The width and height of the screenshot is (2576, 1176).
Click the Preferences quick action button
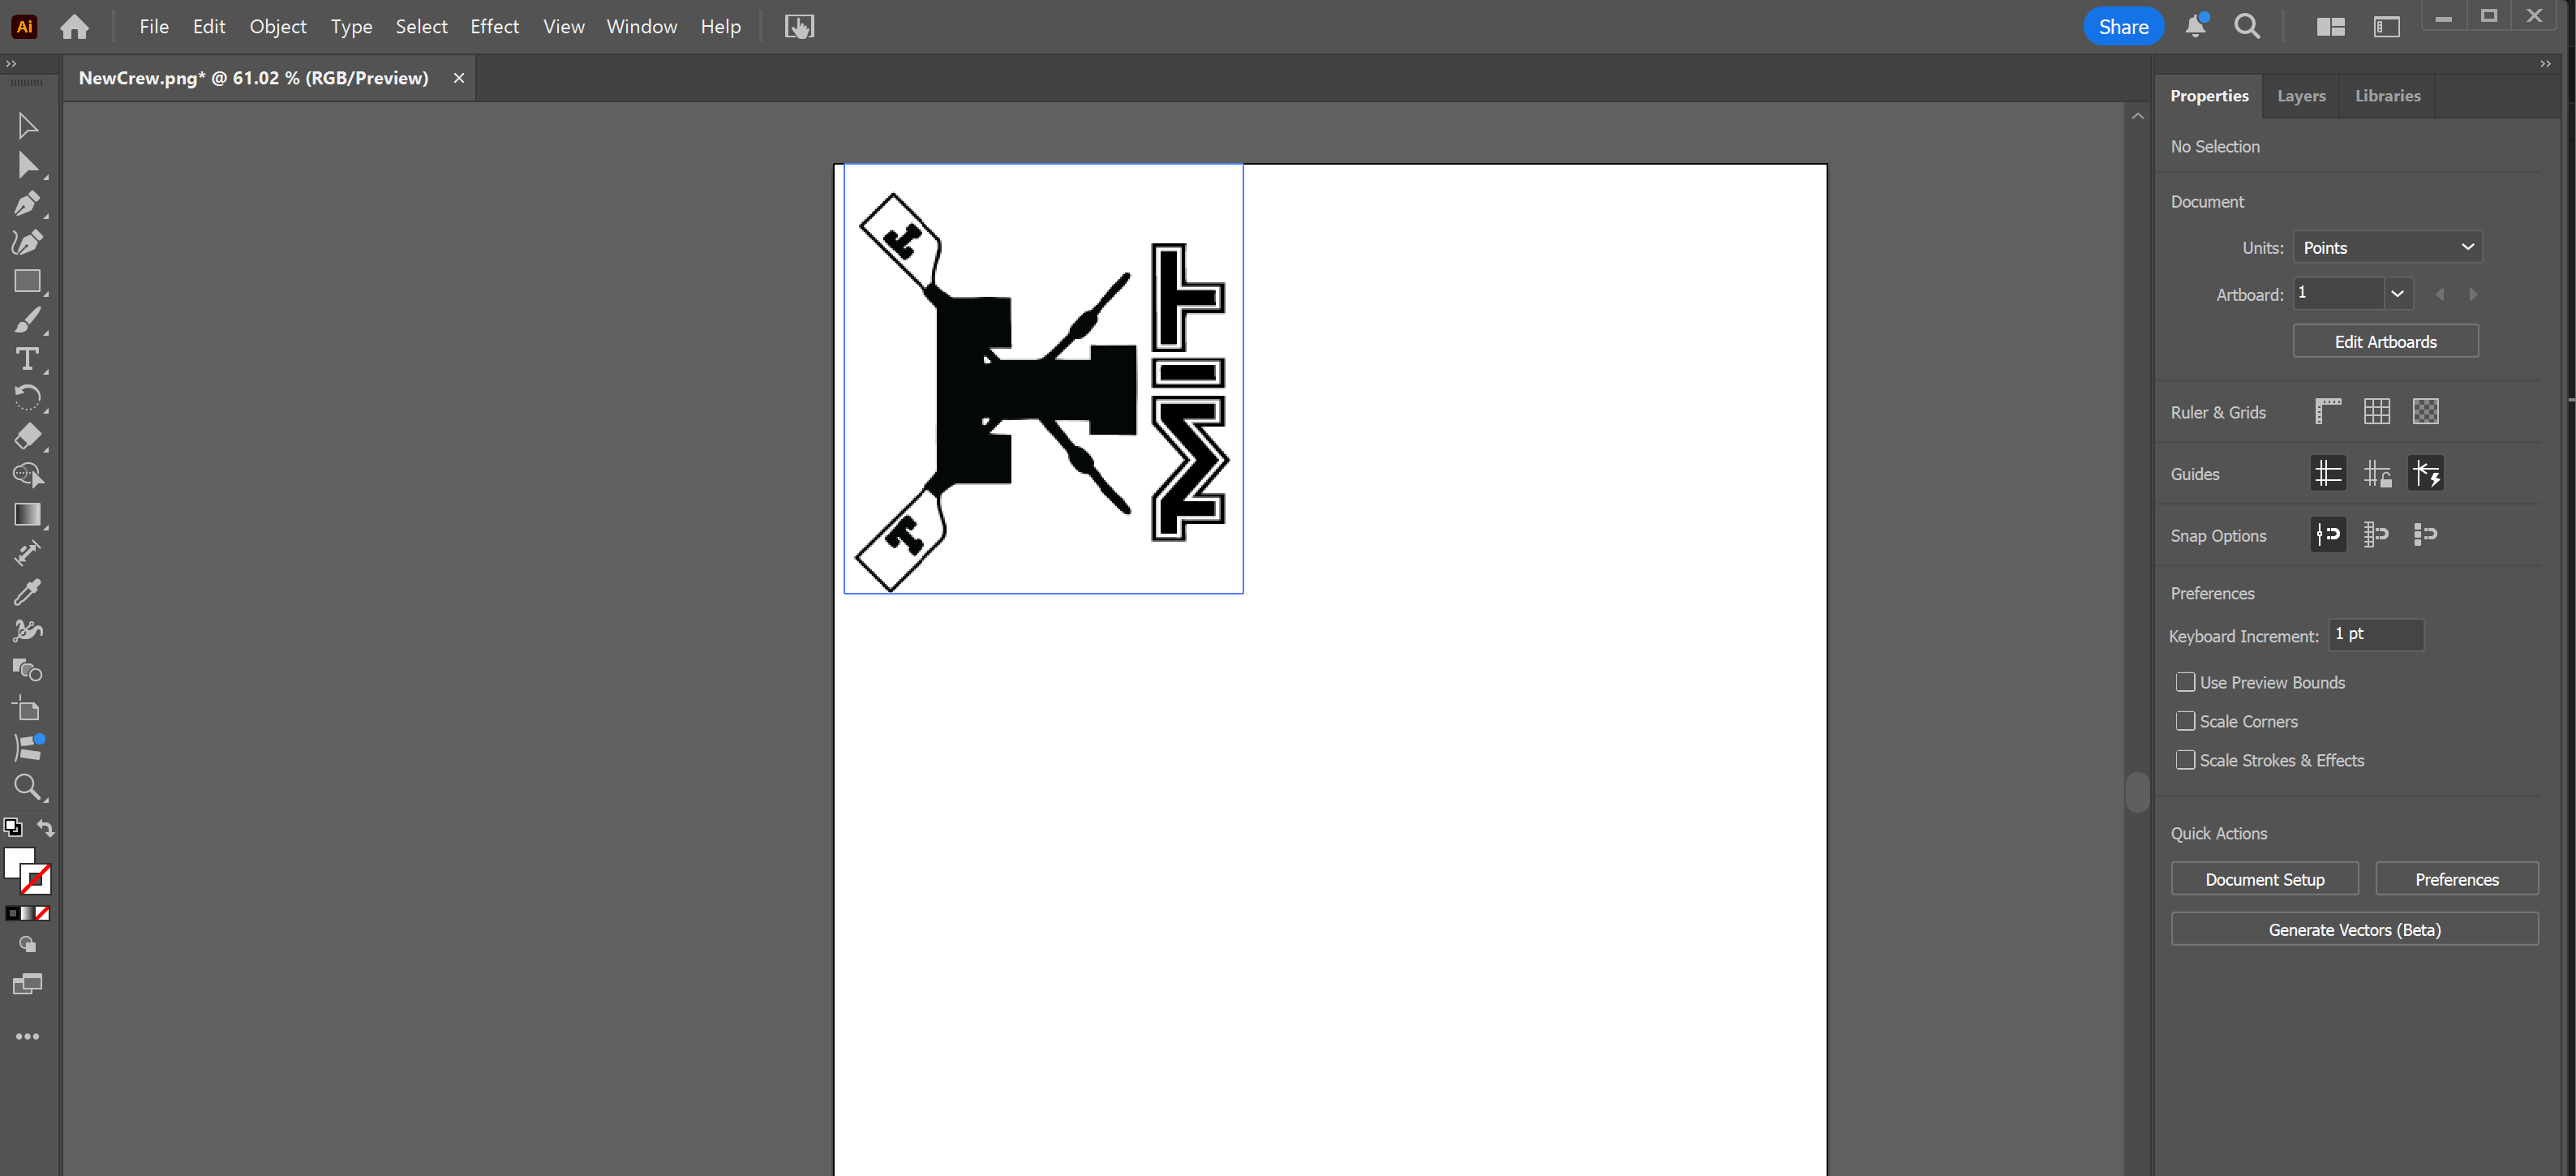(x=2456, y=879)
